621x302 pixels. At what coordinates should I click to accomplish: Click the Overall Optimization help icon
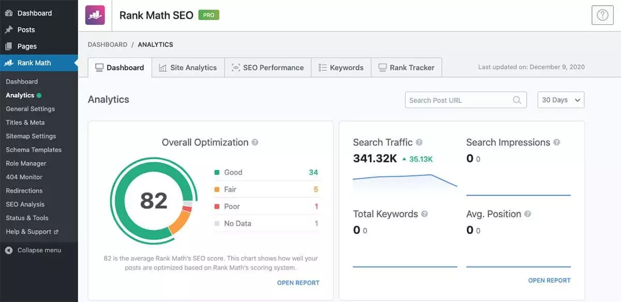coord(255,143)
